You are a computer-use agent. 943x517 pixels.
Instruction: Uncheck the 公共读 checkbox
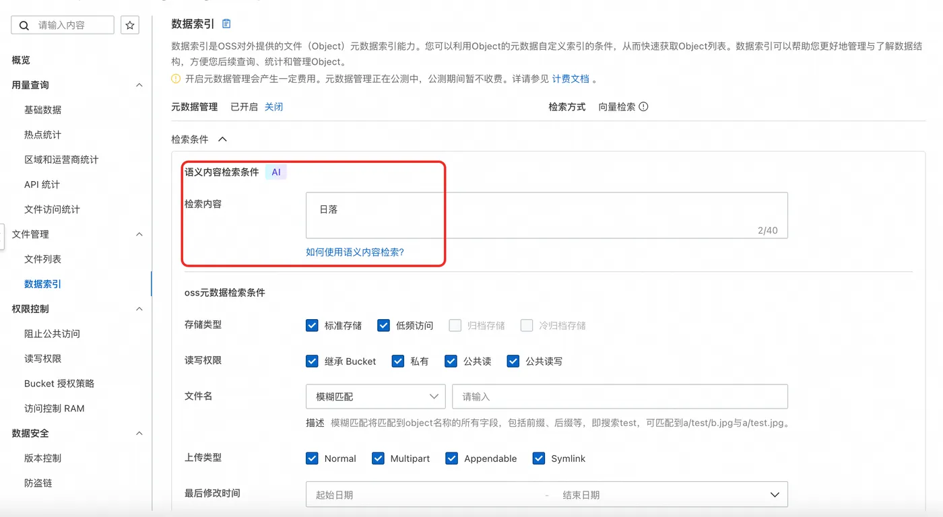pyautogui.click(x=451, y=361)
